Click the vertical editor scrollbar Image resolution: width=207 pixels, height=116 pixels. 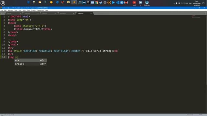pyautogui.click(x=206, y=50)
